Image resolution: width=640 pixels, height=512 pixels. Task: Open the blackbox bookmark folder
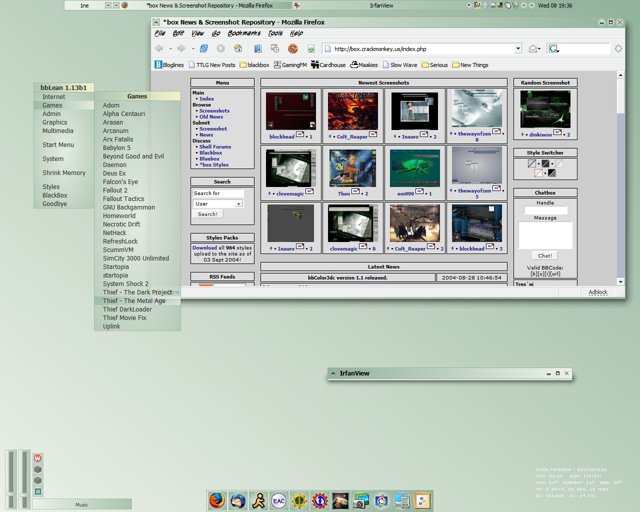(254, 64)
